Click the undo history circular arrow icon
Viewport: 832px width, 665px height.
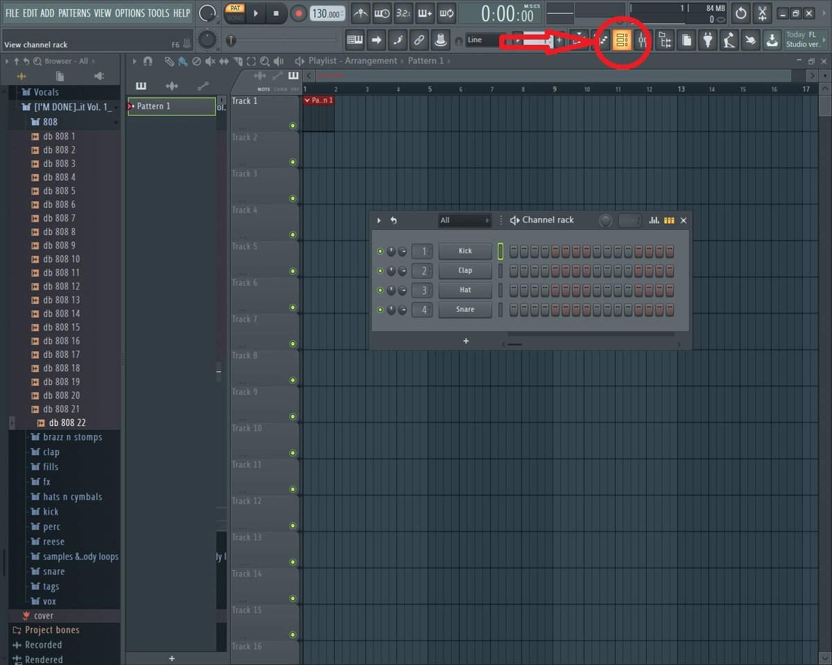pyautogui.click(x=741, y=13)
